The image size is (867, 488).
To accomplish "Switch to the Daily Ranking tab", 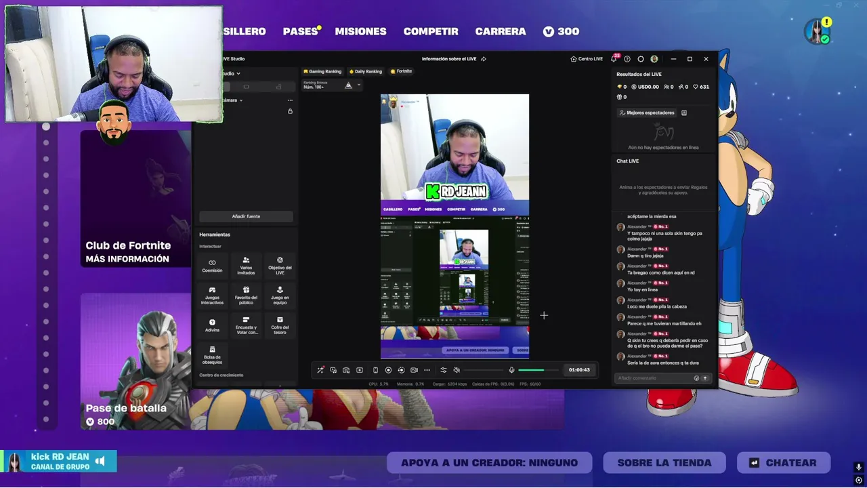I will click(366, 71).
